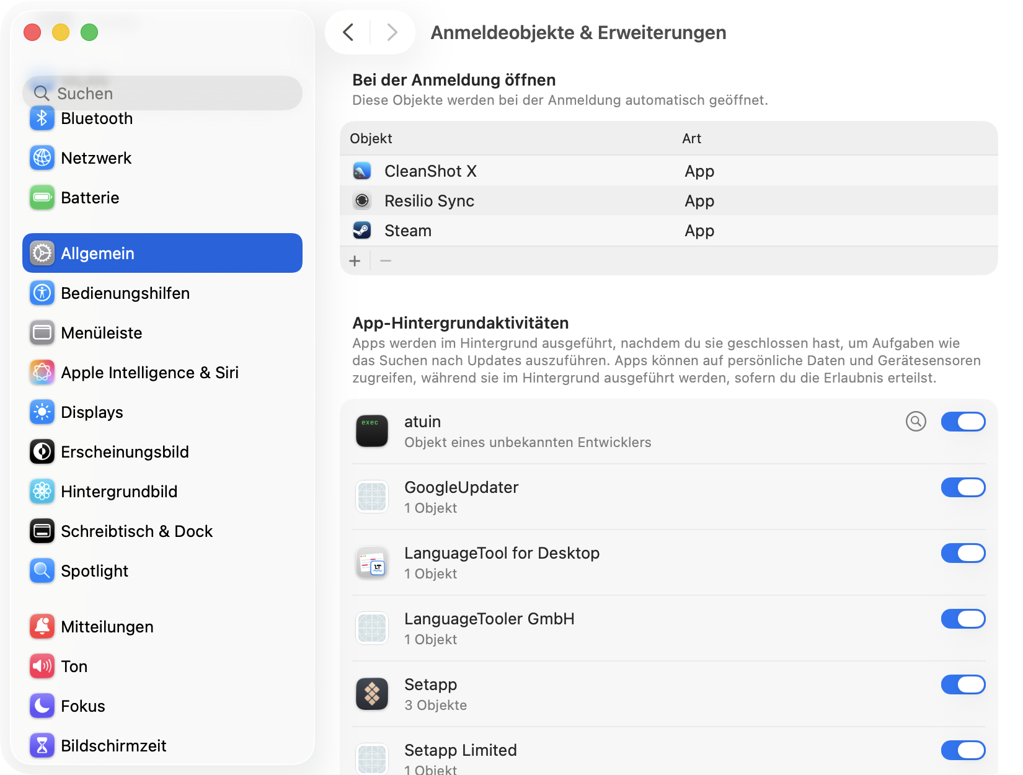Go back with the left chevron
Viewport: 1023px width, 775px height.
click(348, 32)
